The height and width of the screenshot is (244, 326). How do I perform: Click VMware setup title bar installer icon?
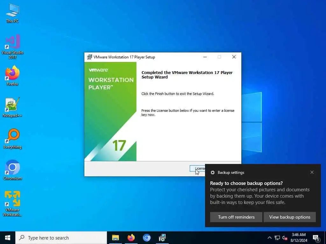[89, 57]
